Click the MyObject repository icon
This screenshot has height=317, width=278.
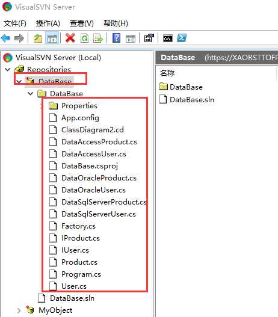[30, 310]
